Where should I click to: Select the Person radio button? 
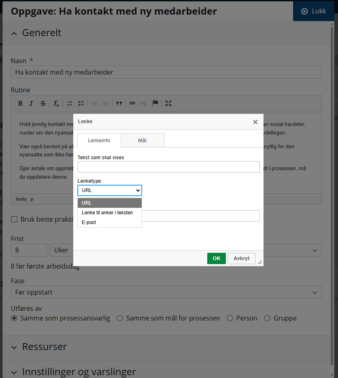[x=230, y=318]
